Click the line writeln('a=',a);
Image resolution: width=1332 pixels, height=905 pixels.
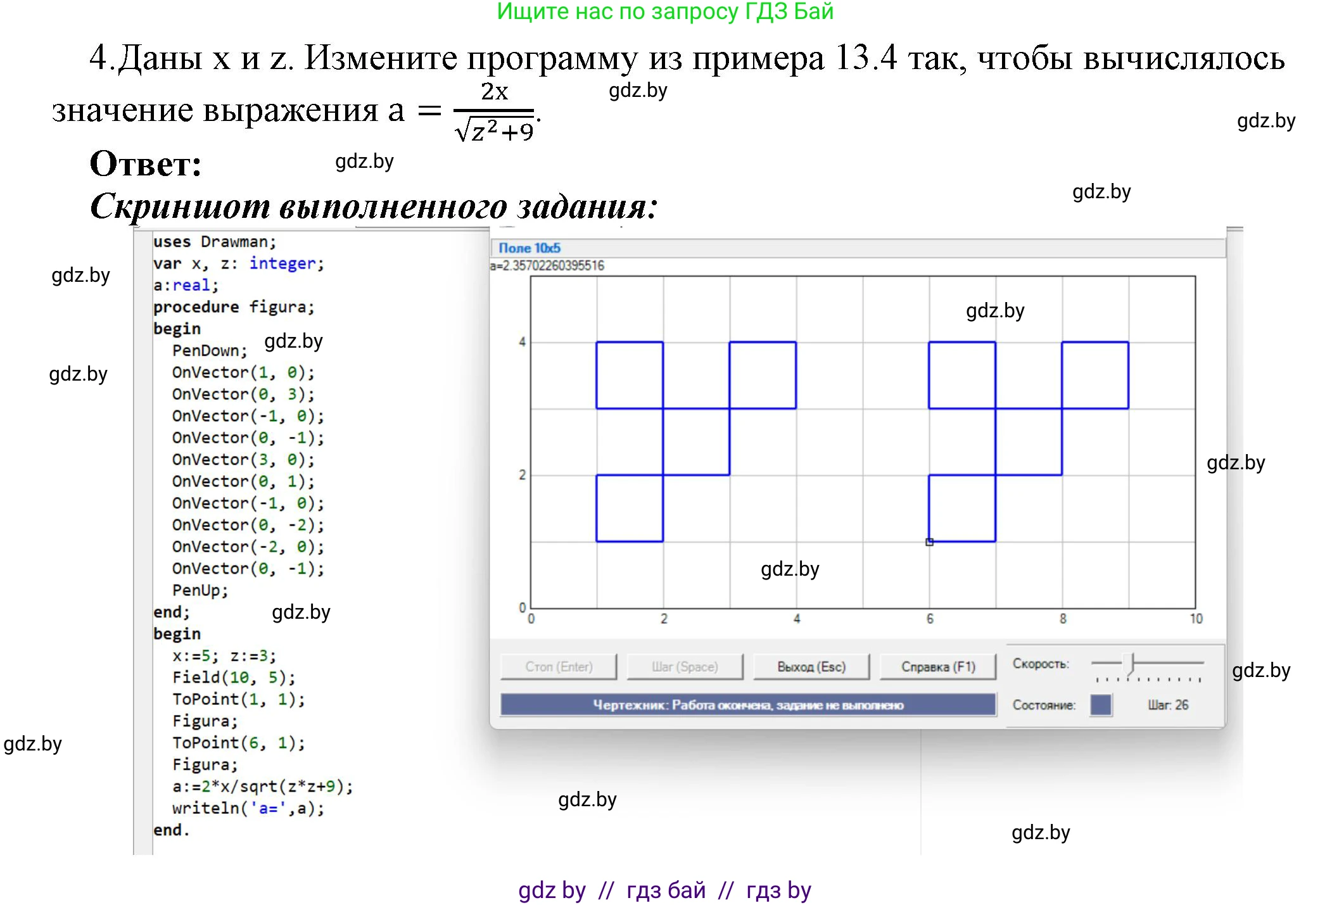point(248,808)
